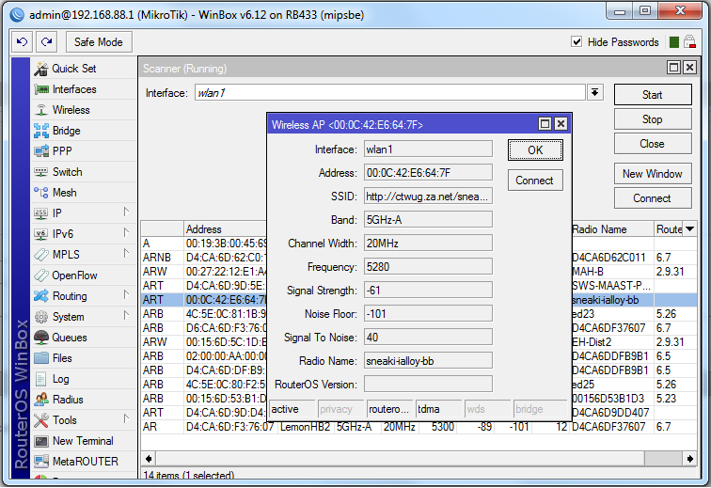Click the padlock icon at top right
The image size is (711, 488).
pos(689,42)
